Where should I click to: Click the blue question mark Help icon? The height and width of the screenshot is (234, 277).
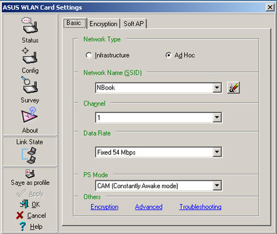tap(23, 226)
